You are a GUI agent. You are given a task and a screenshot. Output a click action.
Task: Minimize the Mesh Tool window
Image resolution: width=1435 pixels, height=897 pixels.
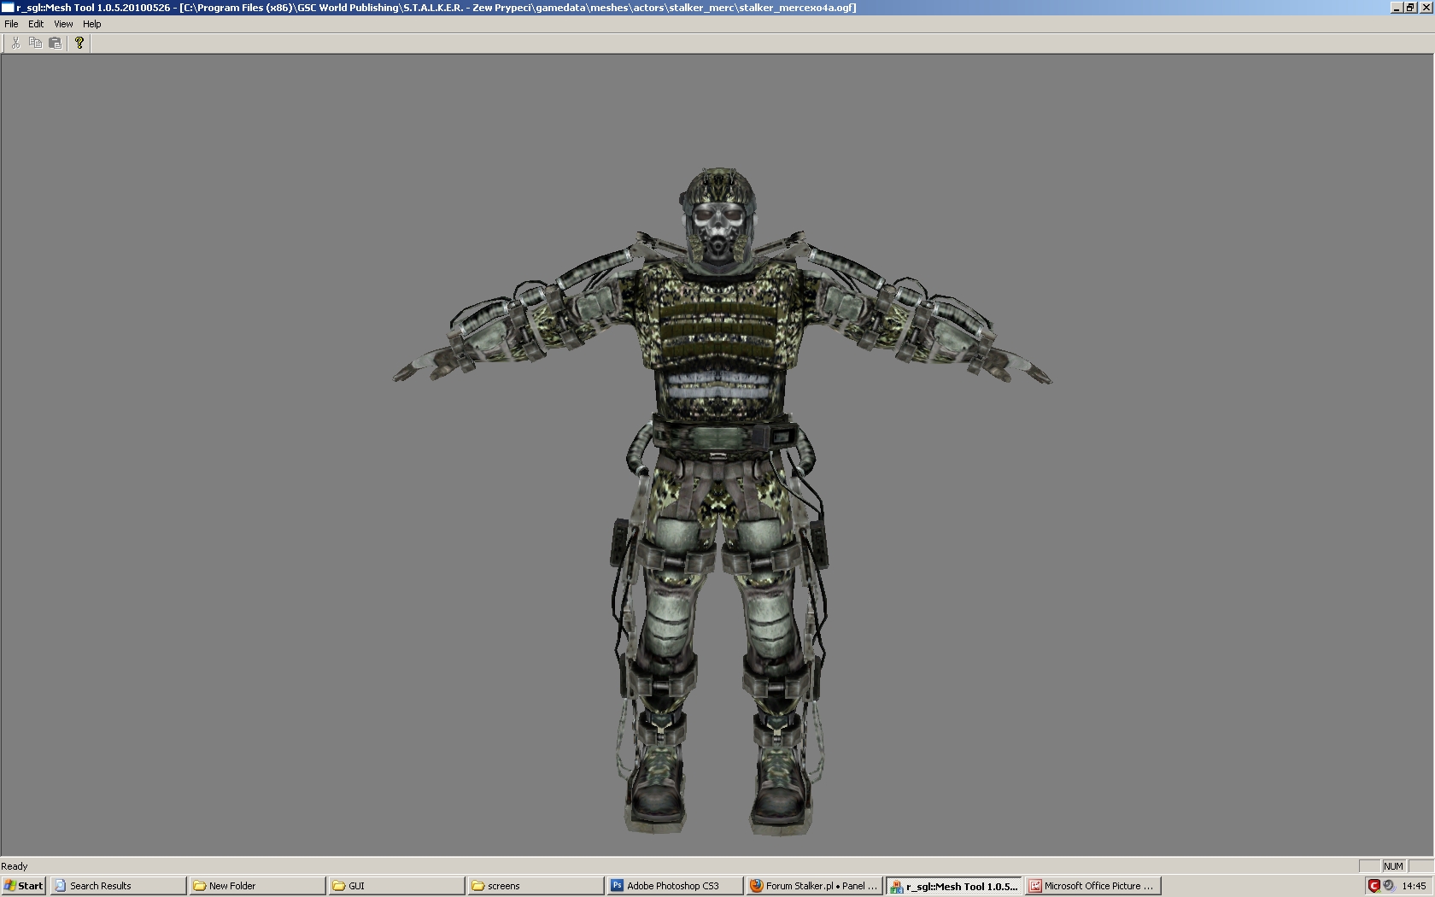pos(1397,8)
